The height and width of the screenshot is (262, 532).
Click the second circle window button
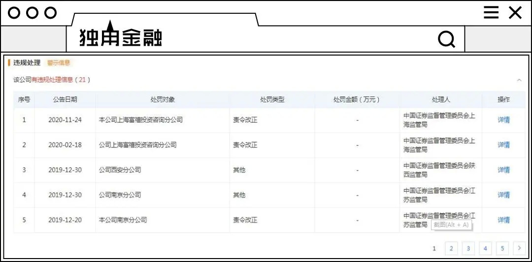[32, 13]
